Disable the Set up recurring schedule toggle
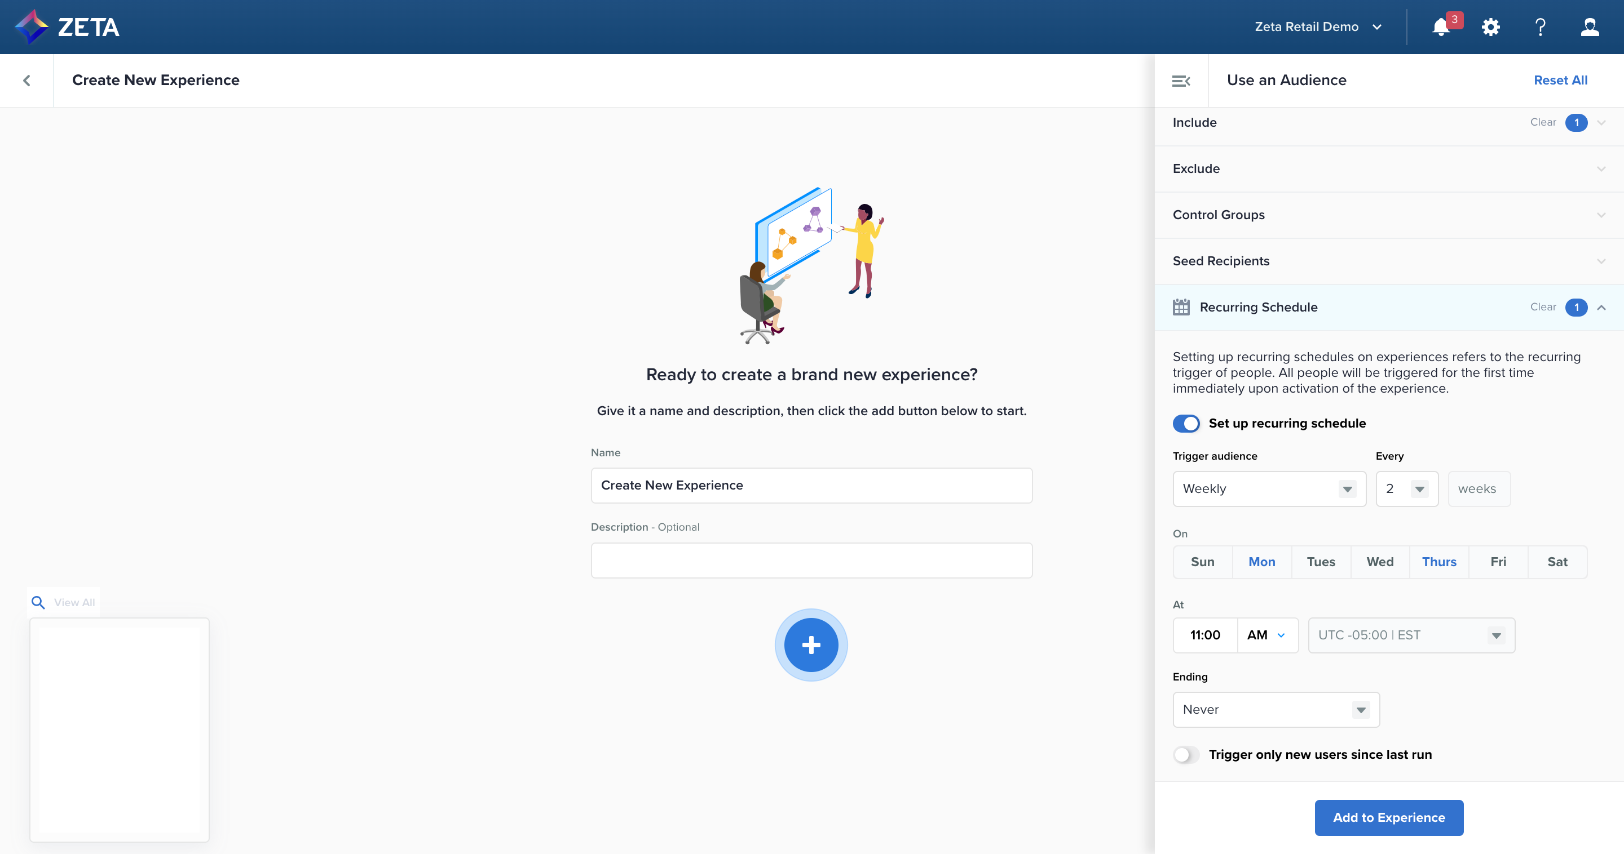 pyautogui.click(x=1186, y=423)
